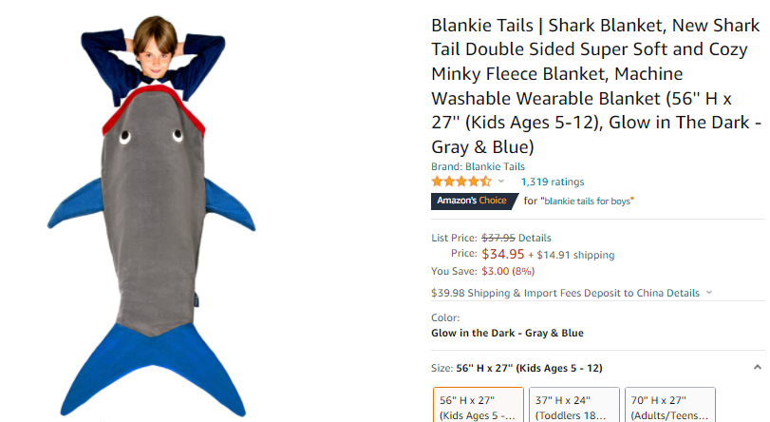Click the "+ $14.91 shipping" text
The width and height of the screenshot is (770, 422).
572,255
